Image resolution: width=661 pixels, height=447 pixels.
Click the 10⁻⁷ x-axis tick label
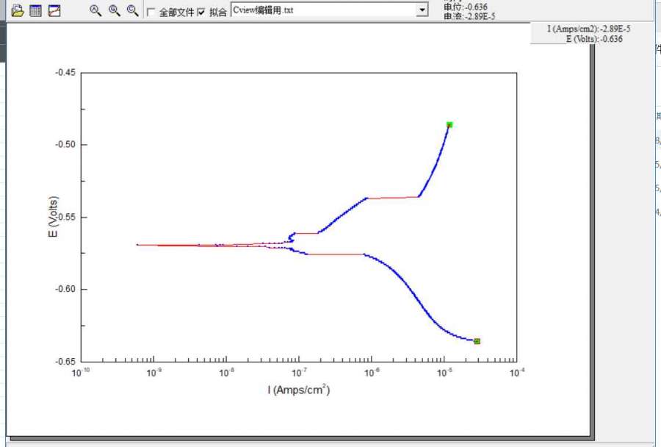pos(299,373)
